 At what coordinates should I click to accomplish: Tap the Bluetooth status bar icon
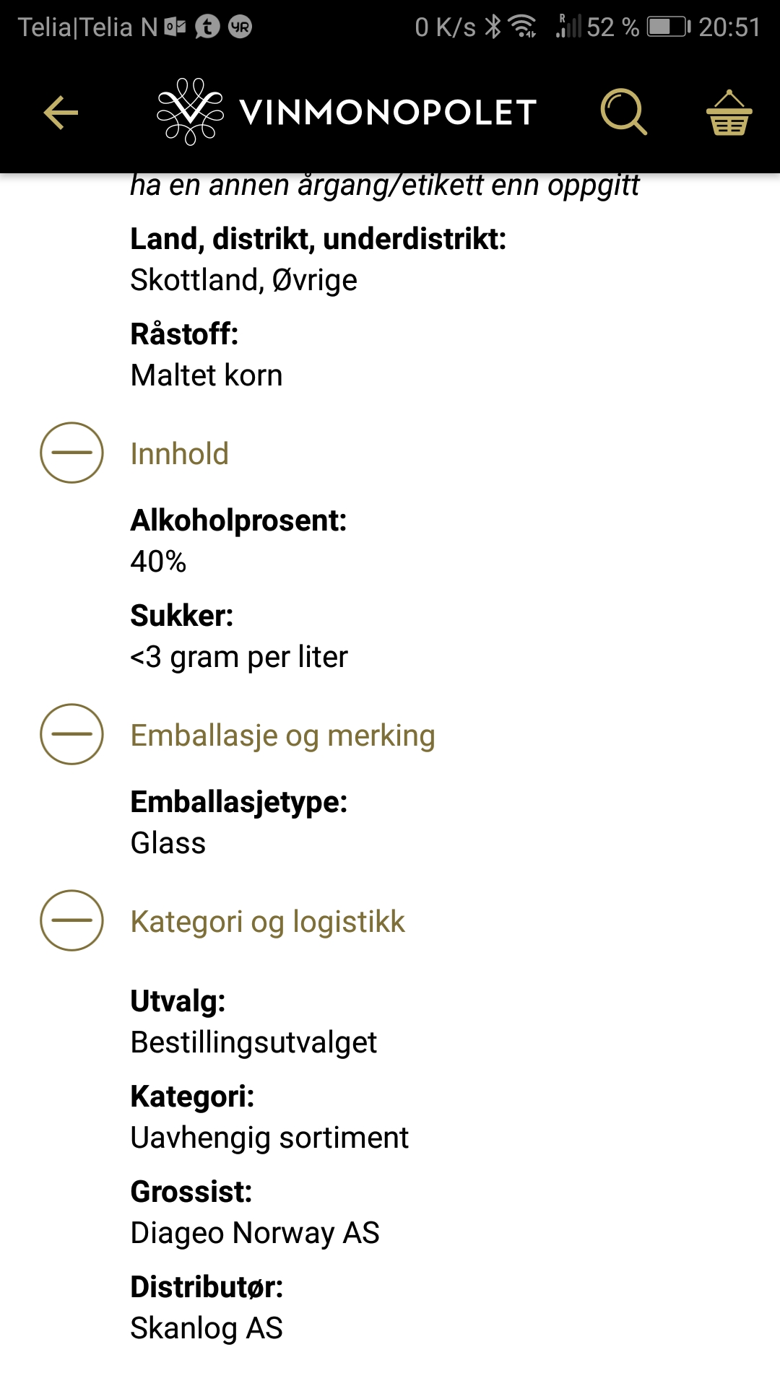coord(493,27)
